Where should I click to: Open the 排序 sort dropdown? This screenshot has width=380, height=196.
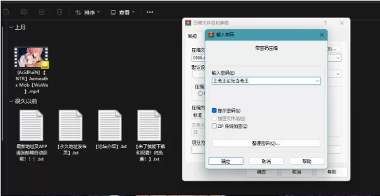point(87,13)
